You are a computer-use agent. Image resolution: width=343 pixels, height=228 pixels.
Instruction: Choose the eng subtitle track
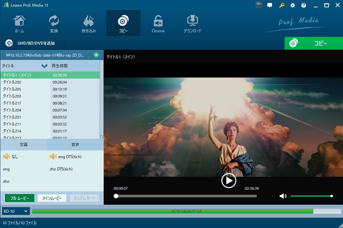[6, 169]
